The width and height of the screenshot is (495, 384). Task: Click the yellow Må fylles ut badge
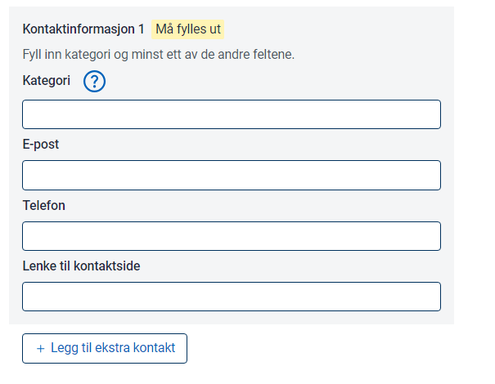187,29
